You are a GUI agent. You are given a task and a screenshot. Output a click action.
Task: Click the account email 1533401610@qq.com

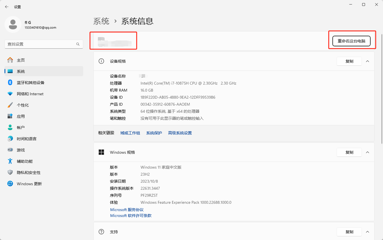pos(40,28)
